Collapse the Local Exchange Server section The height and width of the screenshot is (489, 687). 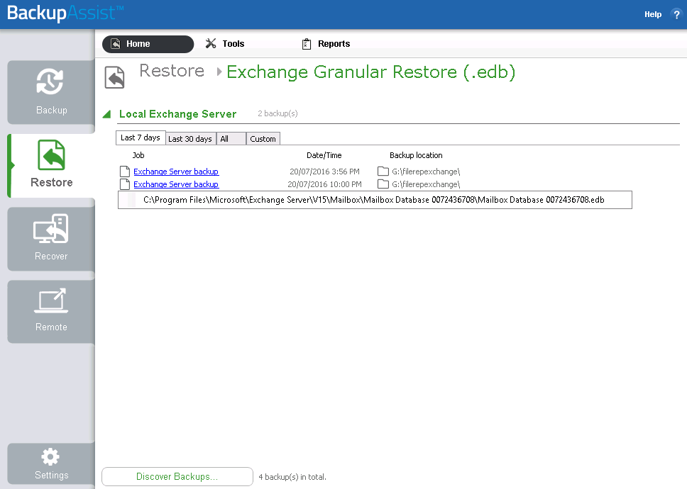tap(106, 115)
